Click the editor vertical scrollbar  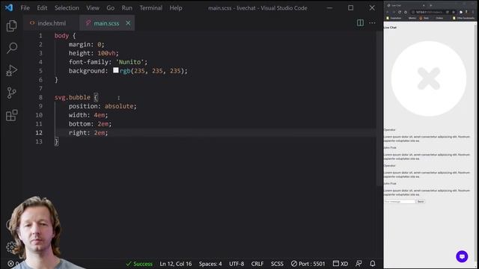pos(379,108)
